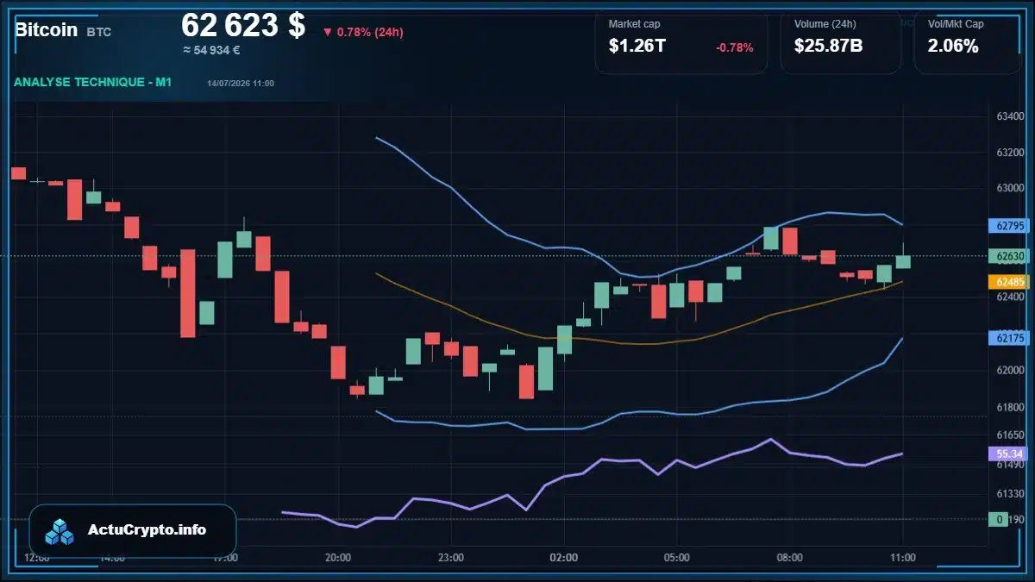Click the 61650 price axis label
Screen dimensions: 1035x582
pos(1010,436)
